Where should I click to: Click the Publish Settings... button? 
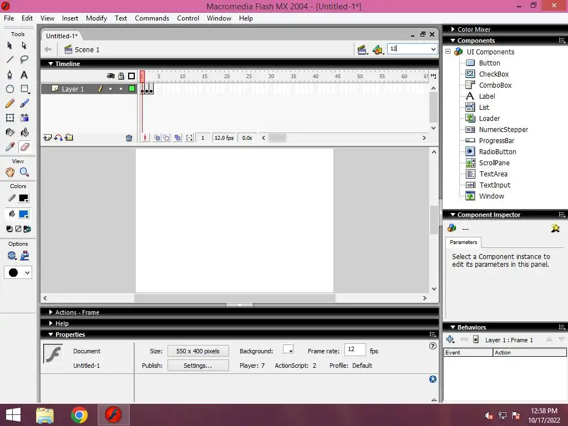198,366
